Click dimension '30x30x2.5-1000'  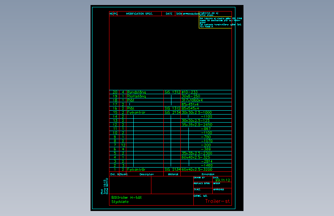tap(196, 113)
